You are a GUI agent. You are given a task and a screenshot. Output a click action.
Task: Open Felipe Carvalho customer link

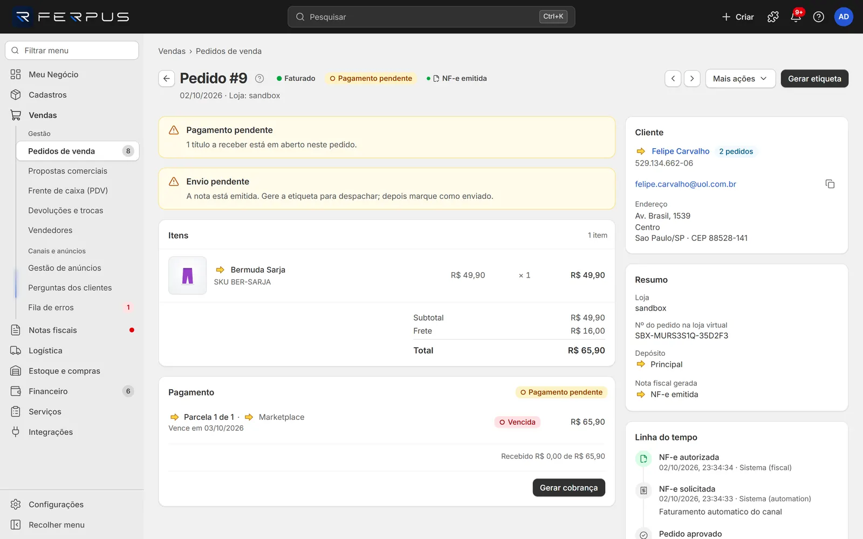click(680, 151)
